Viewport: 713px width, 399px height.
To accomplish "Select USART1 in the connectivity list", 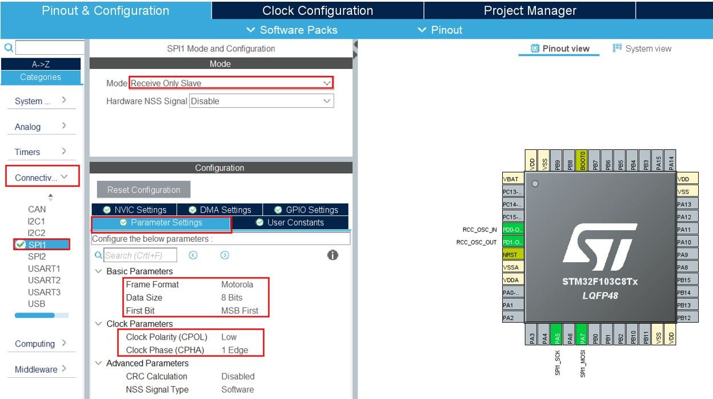I will [44, 268].
